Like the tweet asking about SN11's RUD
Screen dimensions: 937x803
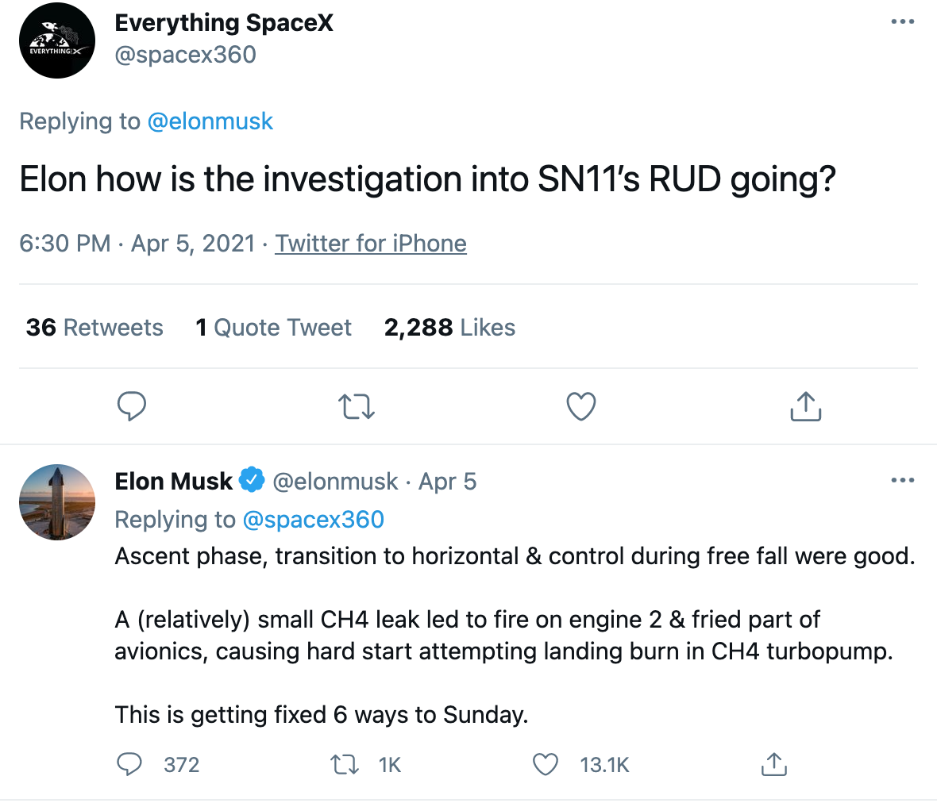tap(580, 406)
